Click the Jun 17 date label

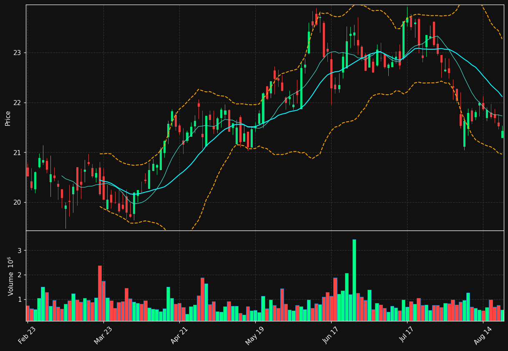[x=331, y=336]
